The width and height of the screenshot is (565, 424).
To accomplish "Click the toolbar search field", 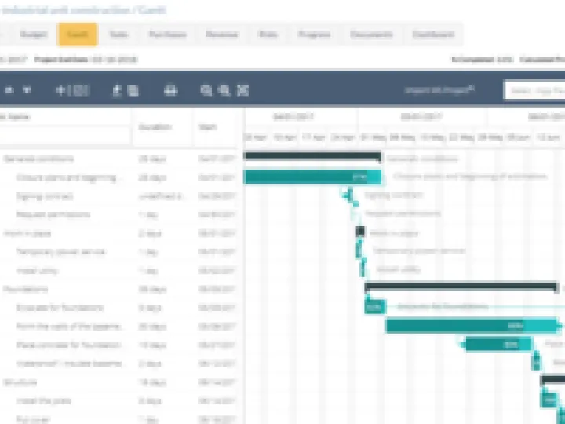I will coord(534,90).
